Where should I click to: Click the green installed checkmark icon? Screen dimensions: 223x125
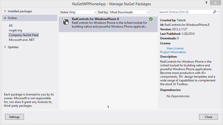(x=151, y=19)
